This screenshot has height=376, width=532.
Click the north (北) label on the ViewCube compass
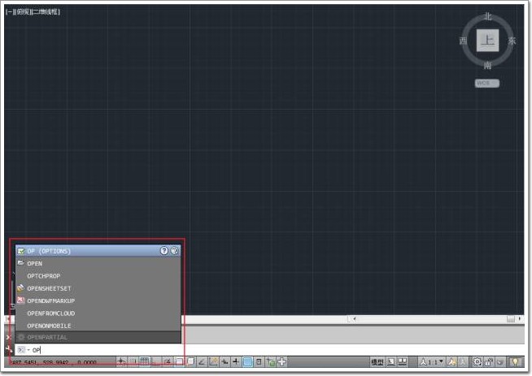tap(487, 15)
